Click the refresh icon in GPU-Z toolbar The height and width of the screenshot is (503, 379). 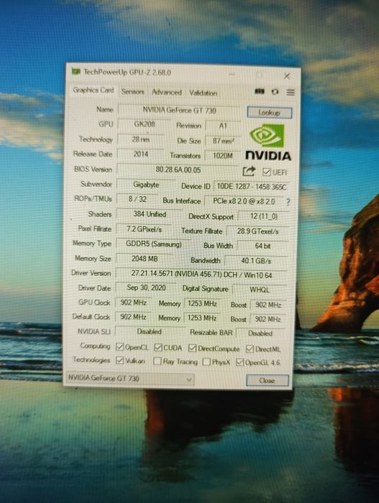pos(275,92)
